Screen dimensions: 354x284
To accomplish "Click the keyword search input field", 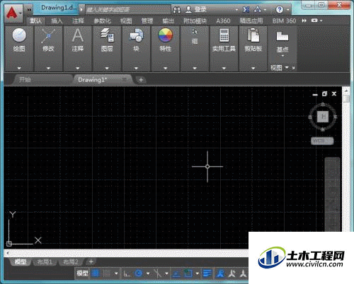I will click(x=127, y=10).
